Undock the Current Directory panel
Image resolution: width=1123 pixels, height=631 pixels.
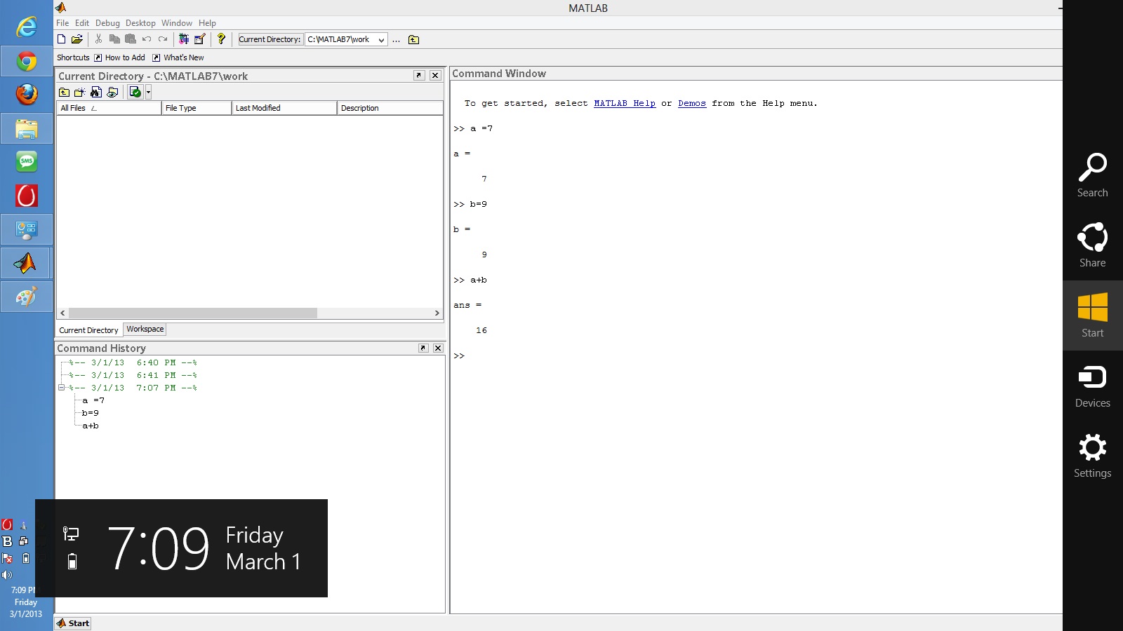click(x=419, y=76)
